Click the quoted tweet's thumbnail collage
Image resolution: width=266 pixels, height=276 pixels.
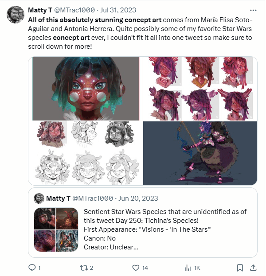[x=55, y=229]
